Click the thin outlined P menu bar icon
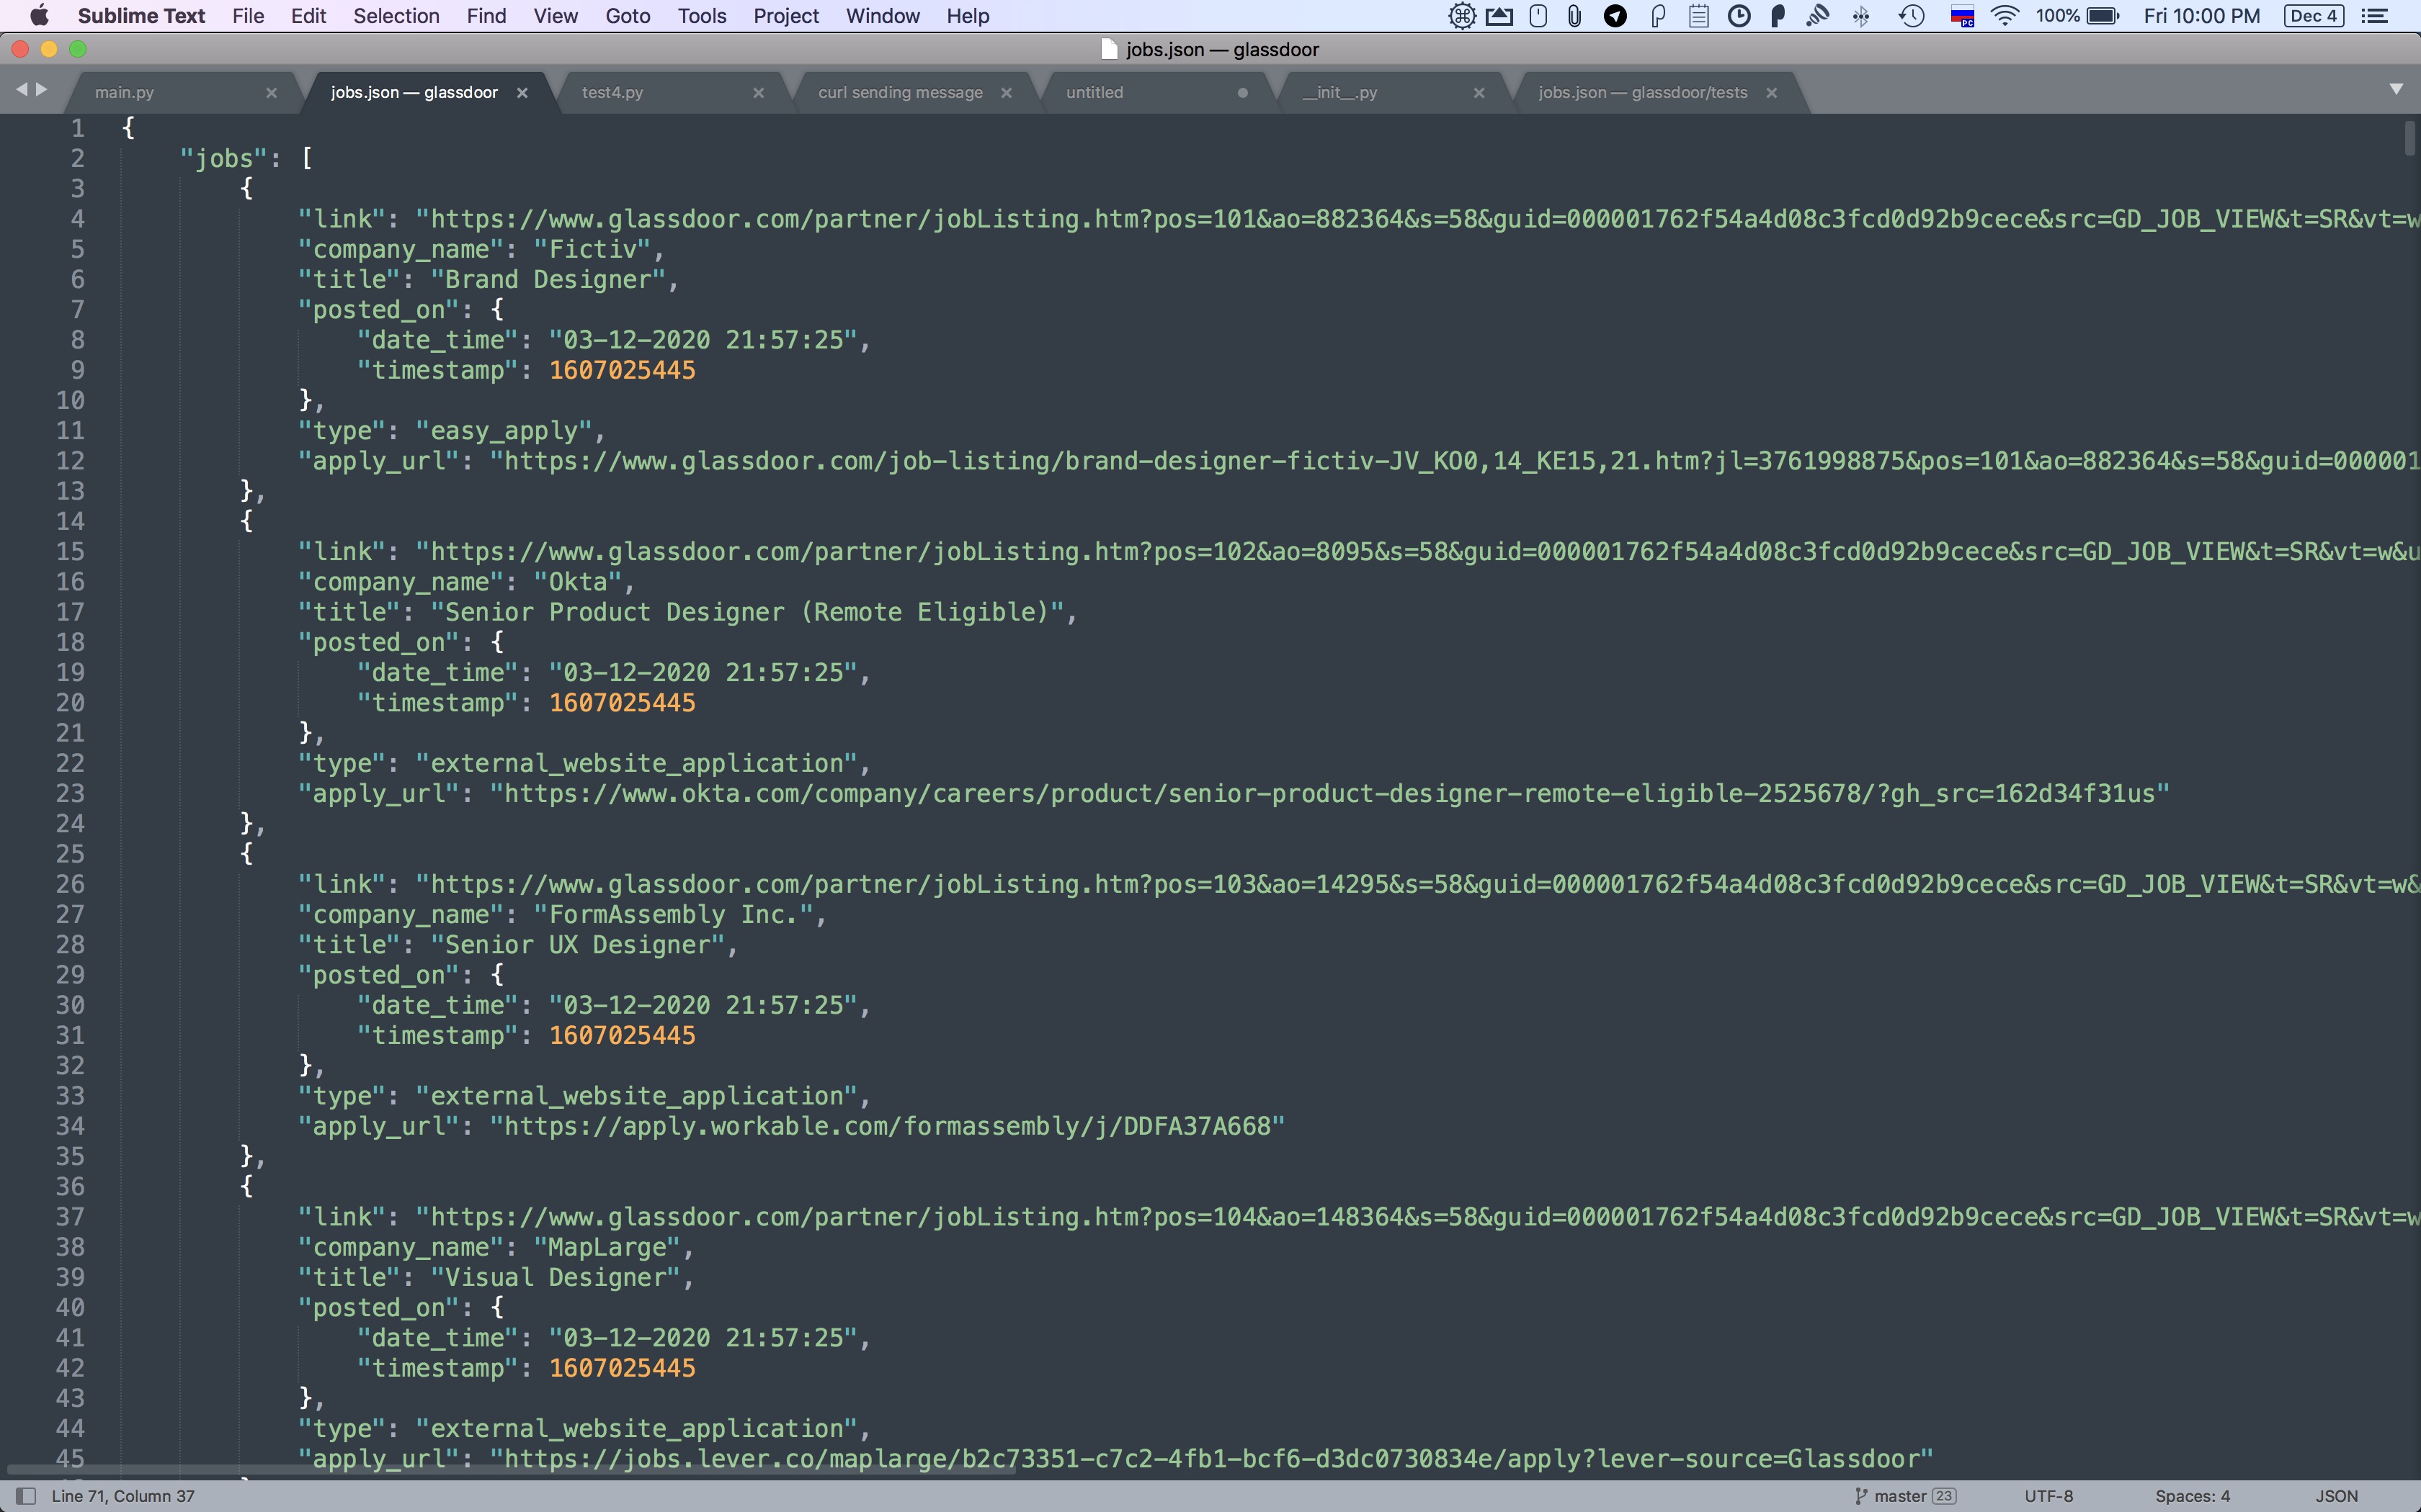The height and width of the screenshot is (1512, 2421). pyautogui.click(x=1658, y=16)
